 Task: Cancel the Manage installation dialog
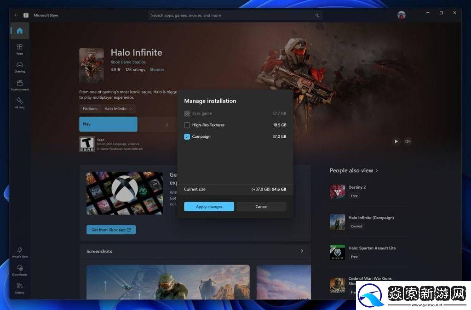[x=261, y=207]
